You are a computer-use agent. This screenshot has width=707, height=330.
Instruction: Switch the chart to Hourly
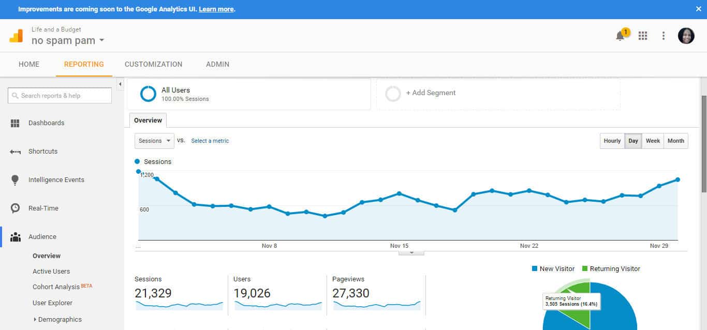click(x=612, y=141)
